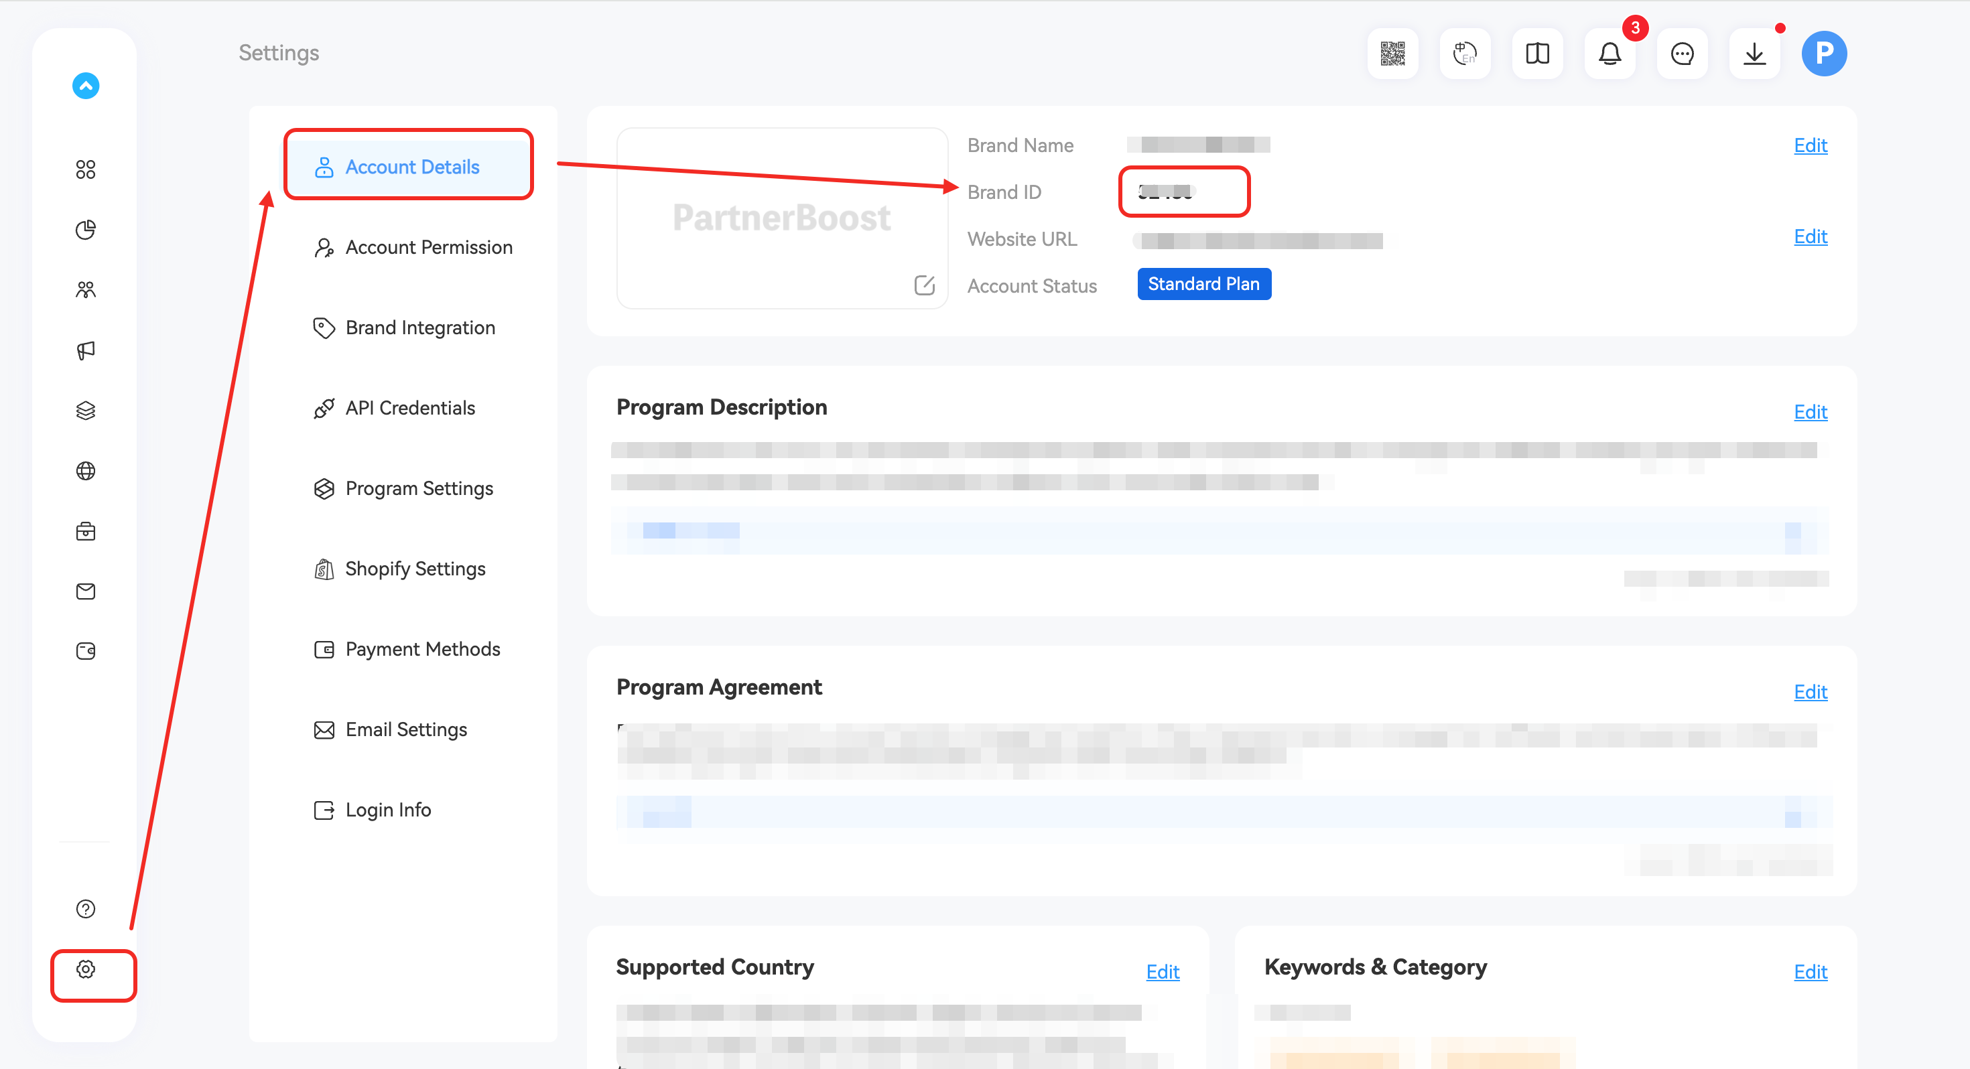Click the dashboard grid icon in sidebar

[86, 169]
